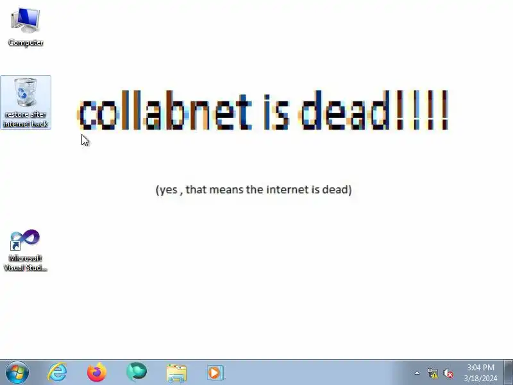Screen dimensions: 513x385
Task: Open the Windows Start menu orb
Action: [x=17, y=372]
